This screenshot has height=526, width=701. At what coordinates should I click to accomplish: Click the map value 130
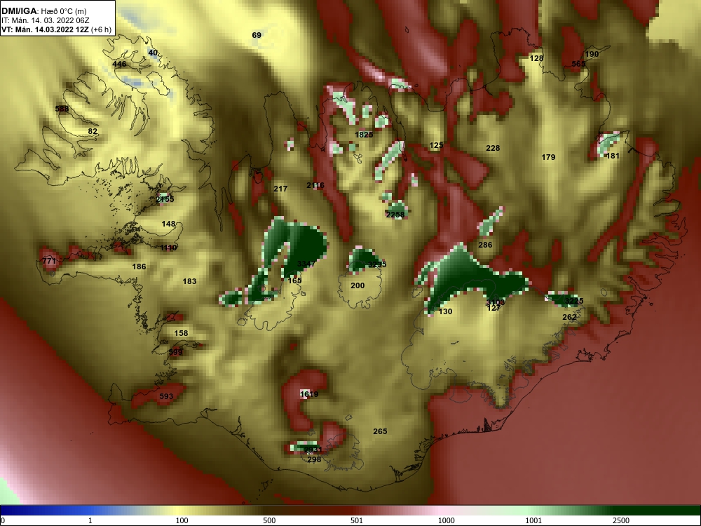pyautogui.click(x=445, y=311)
